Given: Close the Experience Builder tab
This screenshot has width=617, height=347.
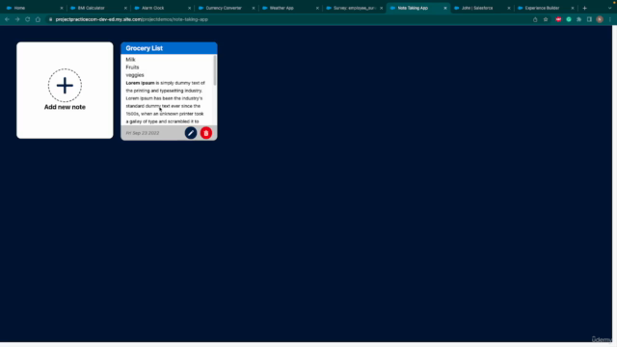Looking at the screenshot, I should (x=573, y=8).
